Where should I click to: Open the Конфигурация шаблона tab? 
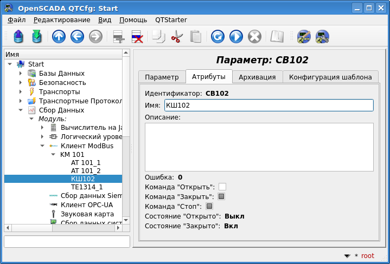coord(330,77)
